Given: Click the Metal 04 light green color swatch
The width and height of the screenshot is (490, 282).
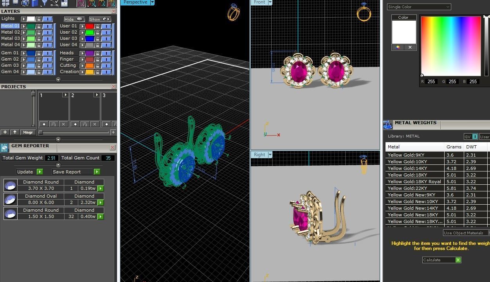Looking at the screenshot, I should tap(31, 45).
